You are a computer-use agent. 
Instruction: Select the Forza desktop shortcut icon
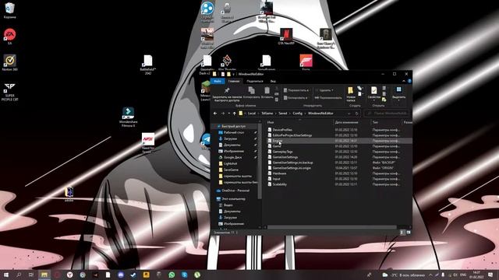(x=306, y=62)
